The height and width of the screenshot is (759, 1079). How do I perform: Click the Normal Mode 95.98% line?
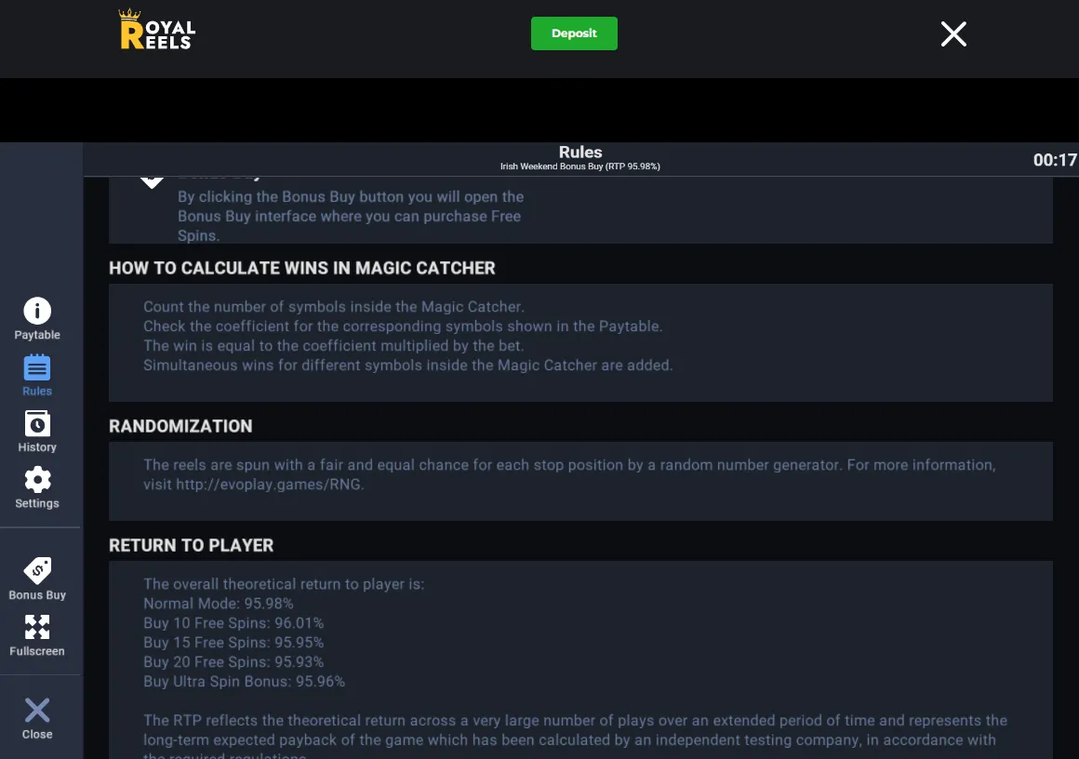click(x=219, y=604)
